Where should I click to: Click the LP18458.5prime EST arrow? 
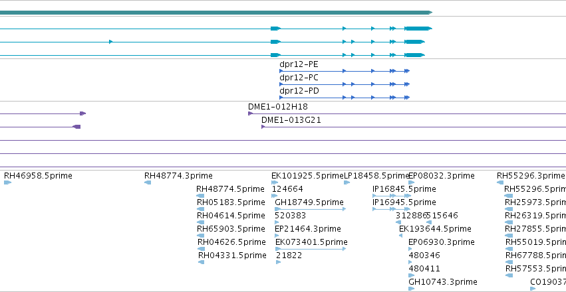pos(347,183)
